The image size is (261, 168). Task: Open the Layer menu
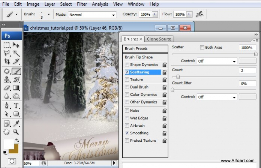pos(49,4)
